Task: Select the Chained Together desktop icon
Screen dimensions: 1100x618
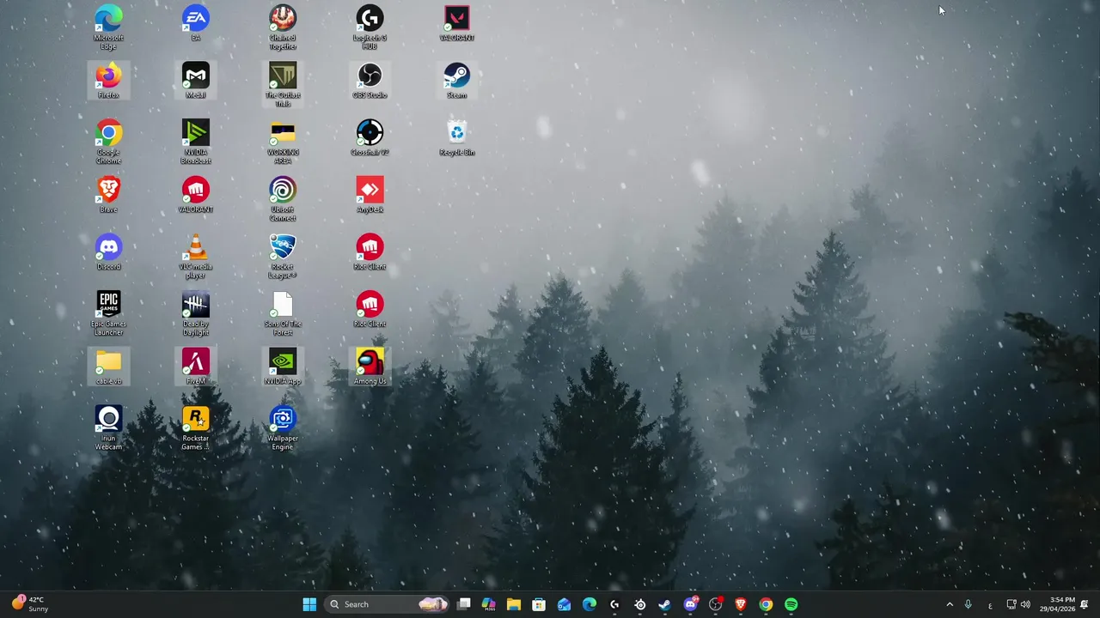Action: coord(283,27)
